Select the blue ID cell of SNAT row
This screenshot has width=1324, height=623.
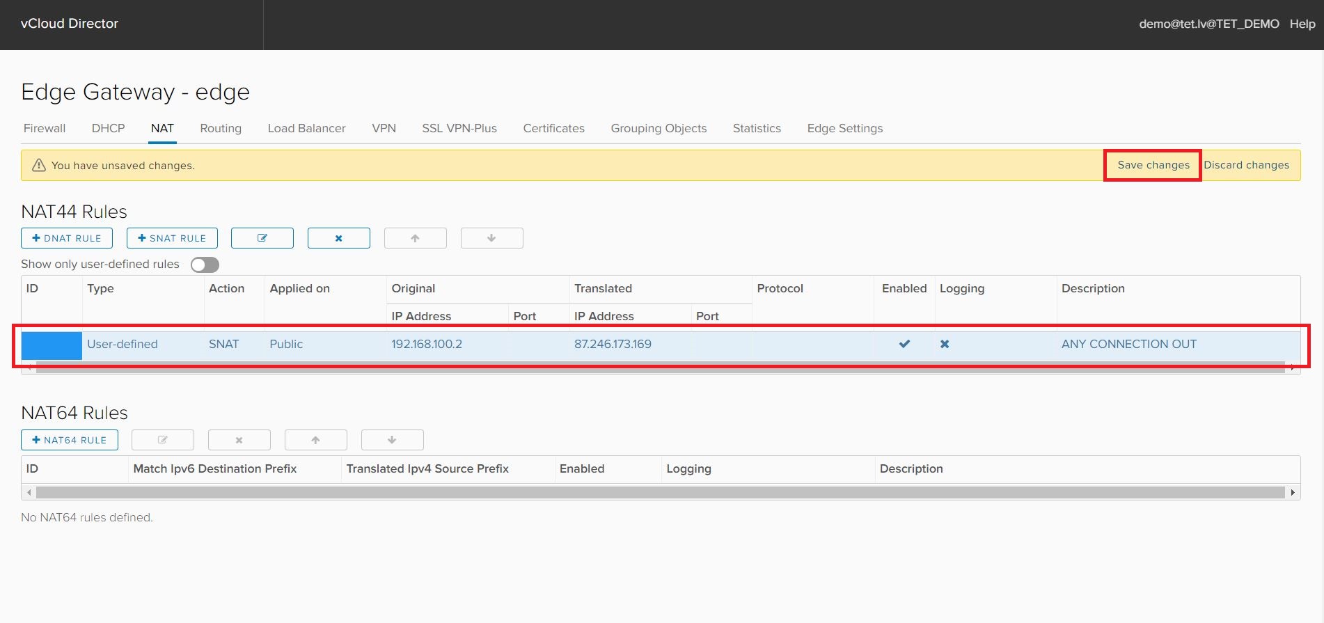coord(52,345)
